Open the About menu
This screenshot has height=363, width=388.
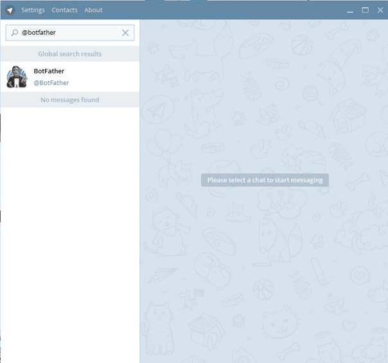[x=93, y=10]
